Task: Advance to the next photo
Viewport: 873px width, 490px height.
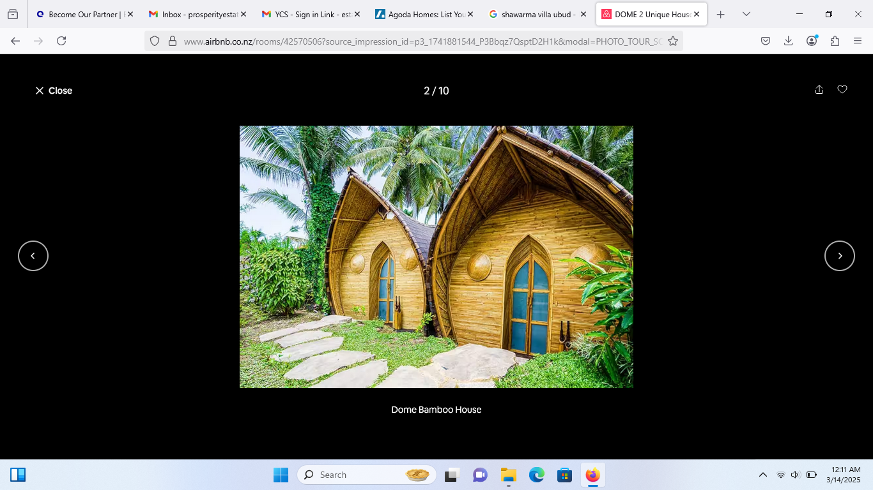Action: [840, 256]
